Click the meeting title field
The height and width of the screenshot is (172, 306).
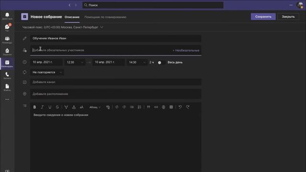(116, 38)
